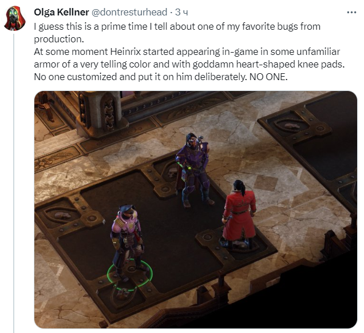364x333 pixels.
Task: Select the character in the pink jacket
Action: pyautogui.click(x=127, y=241)
